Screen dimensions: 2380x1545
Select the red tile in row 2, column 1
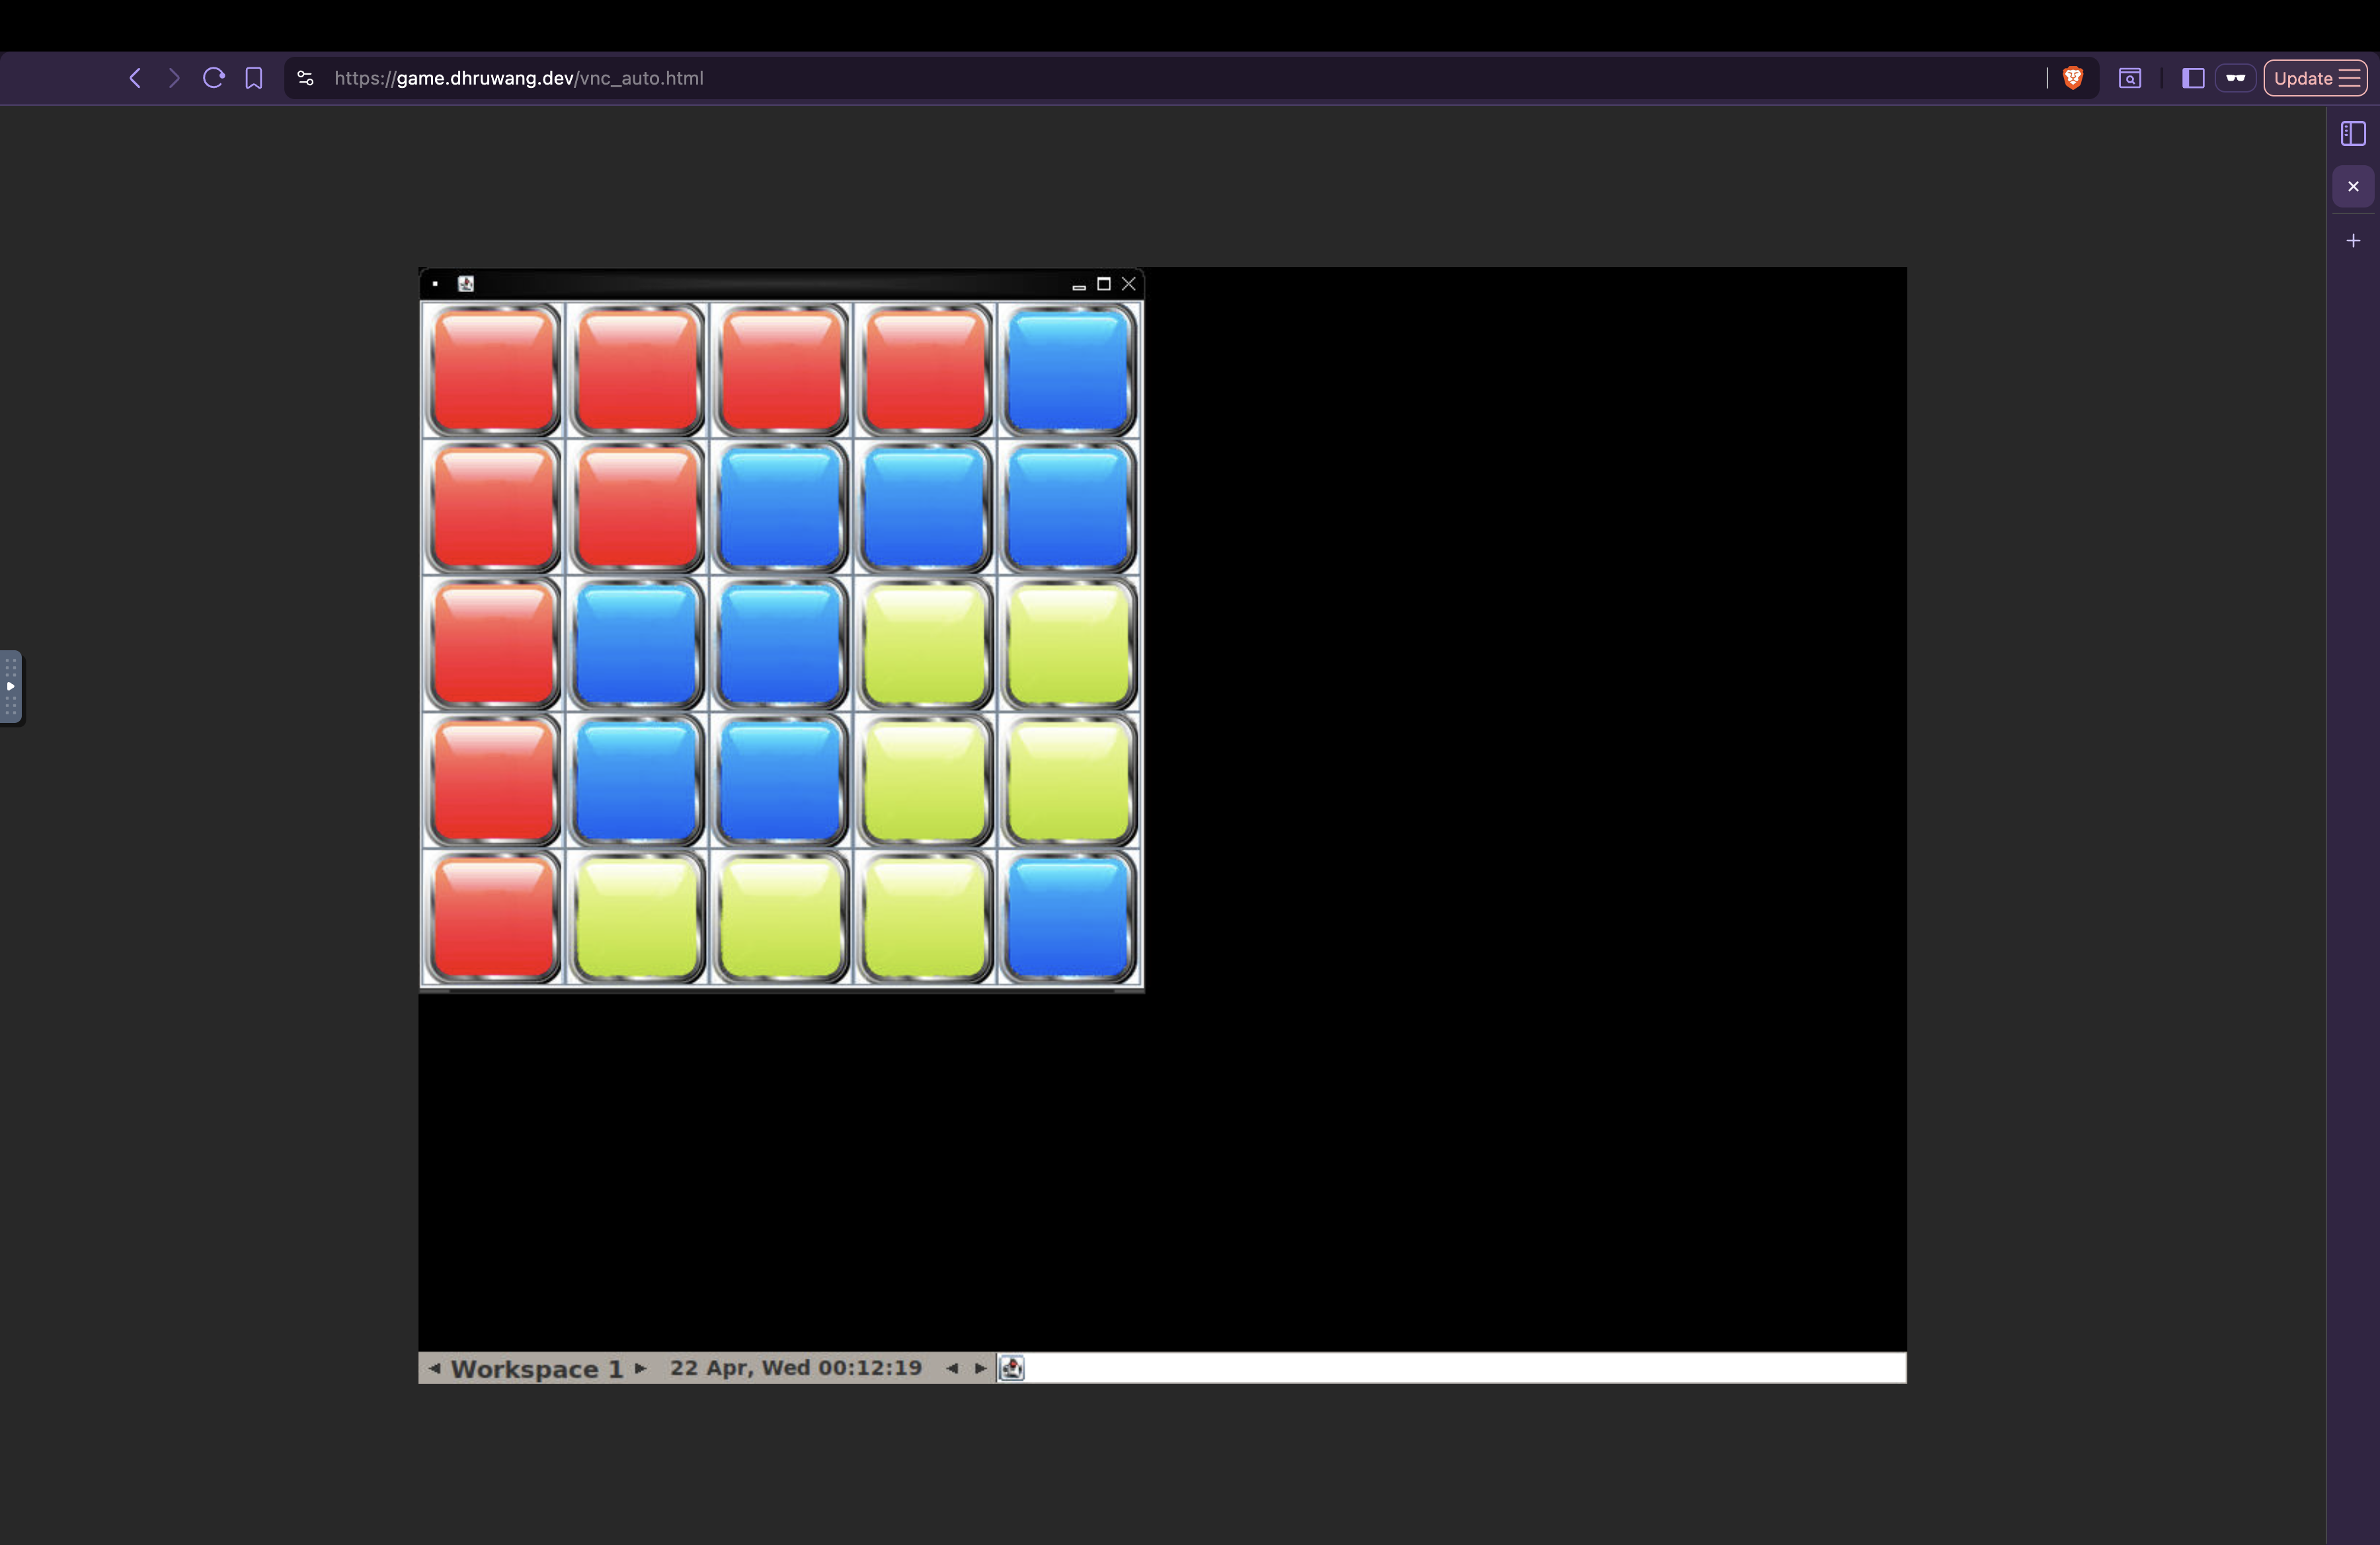pyautogui.click(x=494, y=508)
